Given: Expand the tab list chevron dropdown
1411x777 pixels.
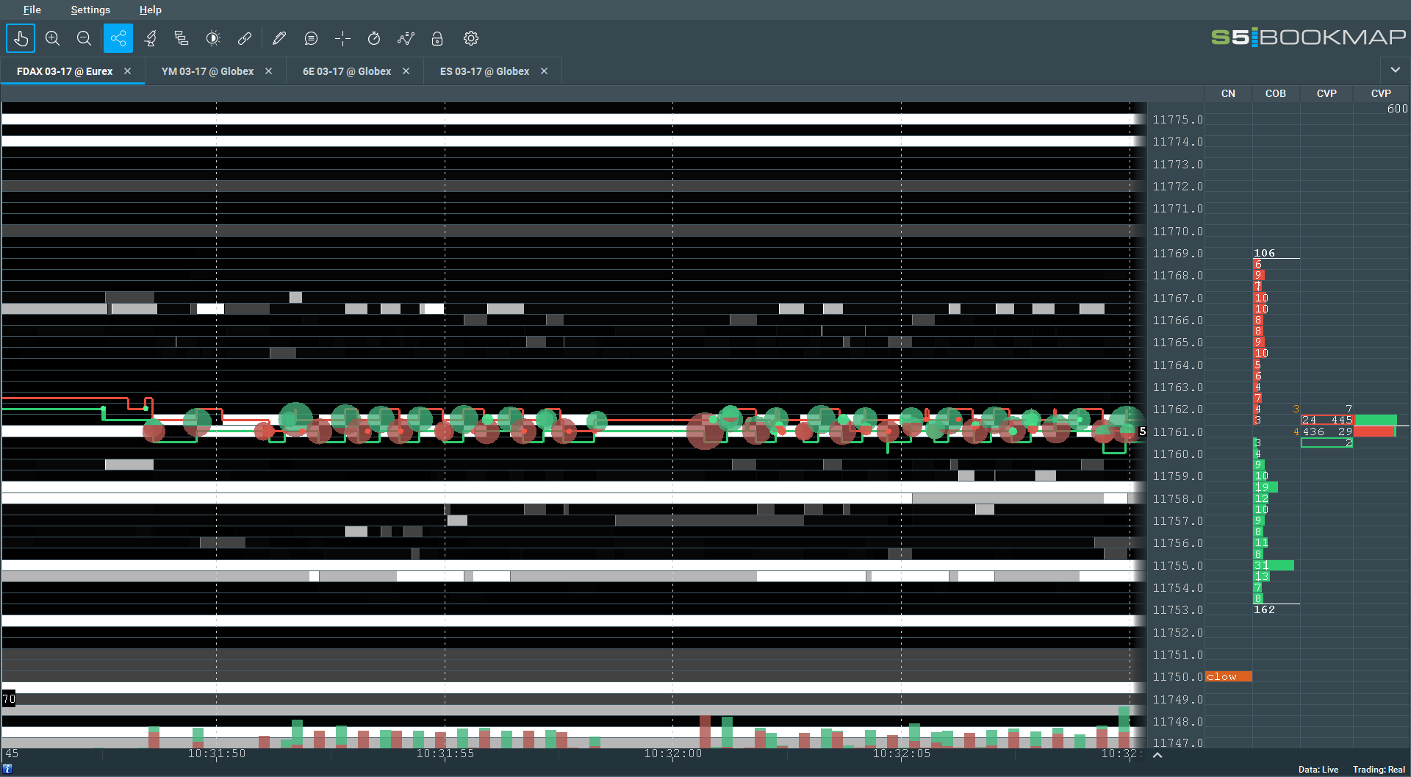Looking at the screenshot, I should click(x=1395, y=70).
